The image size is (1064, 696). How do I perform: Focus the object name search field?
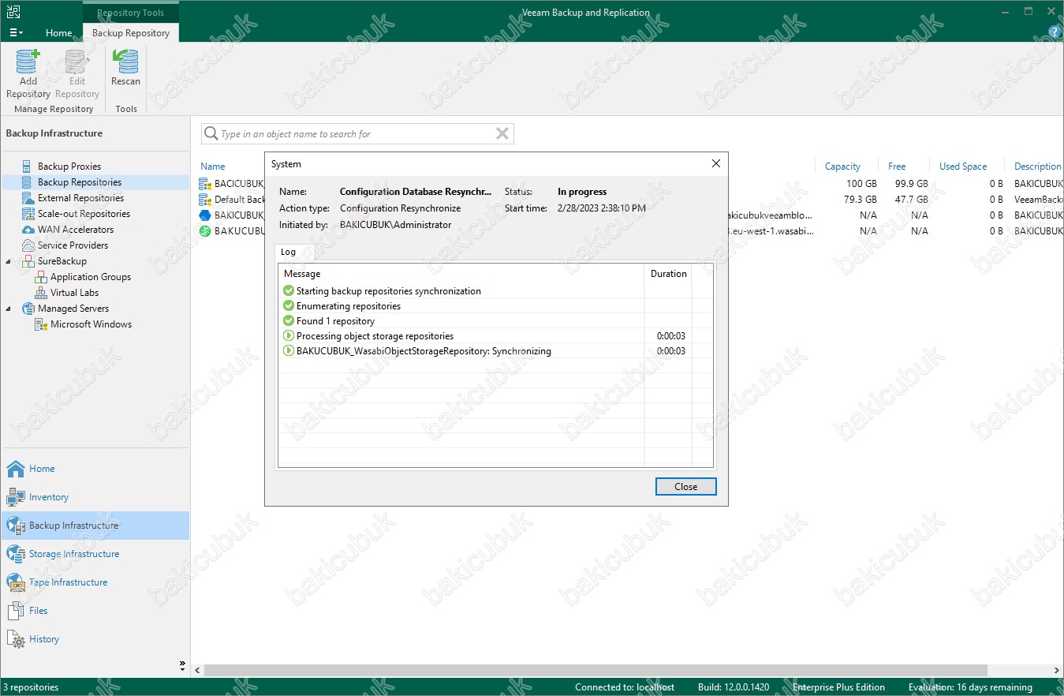pyautogui.click(x=357, y=134)
